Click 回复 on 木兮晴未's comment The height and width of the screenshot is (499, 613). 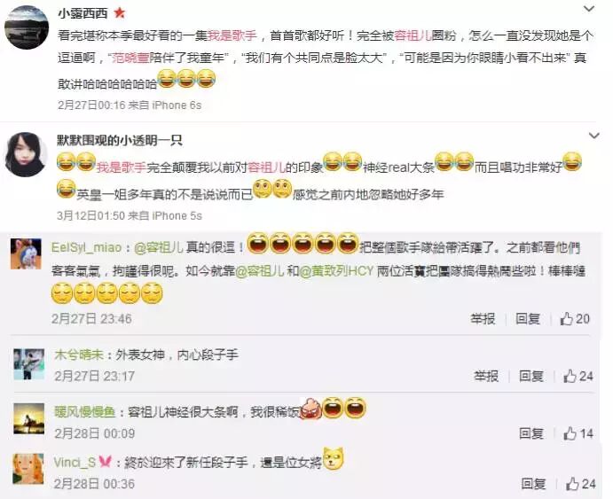point(530,377)
